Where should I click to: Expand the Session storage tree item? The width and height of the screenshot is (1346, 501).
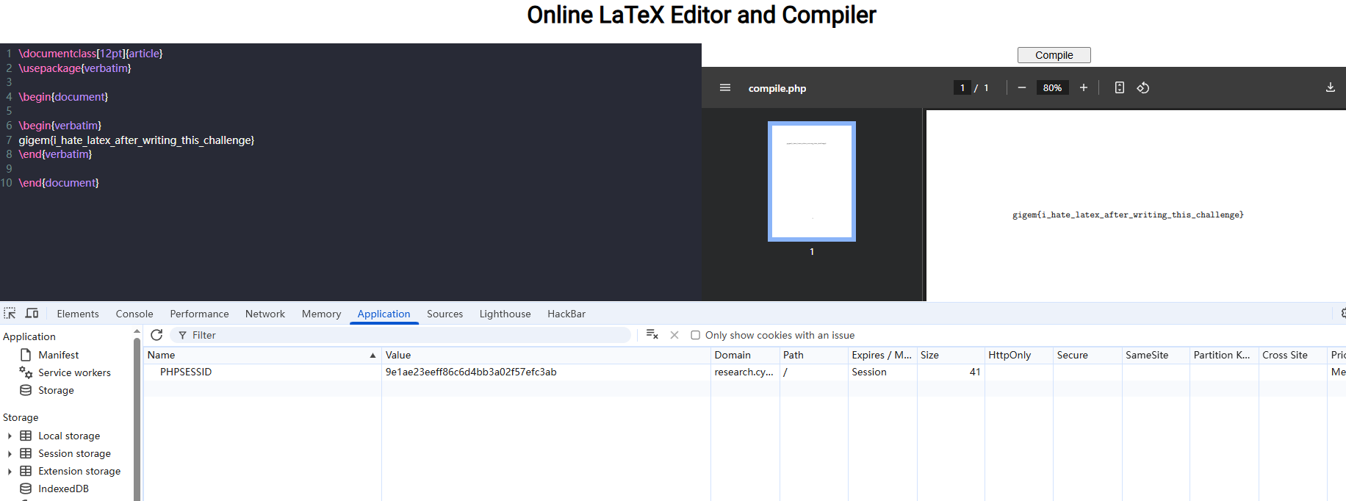10,453
